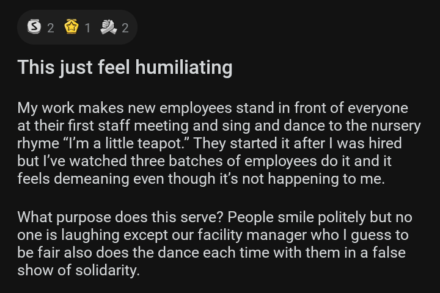
Task: Click the word "nursery" in the post
Action: [x=396, y=126]
